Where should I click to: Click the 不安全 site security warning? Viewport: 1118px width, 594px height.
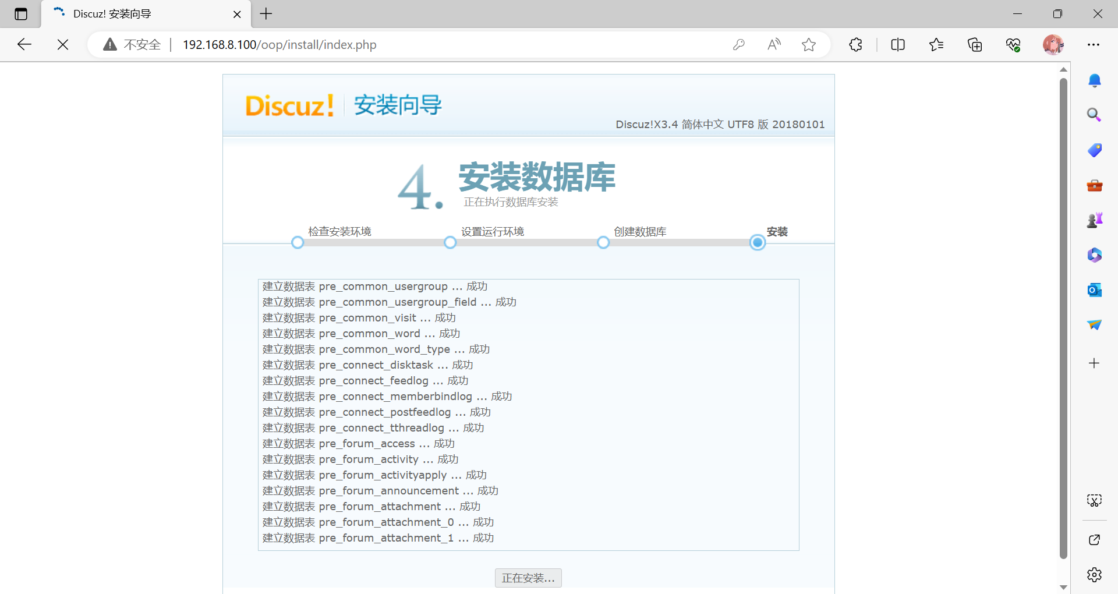132,45
